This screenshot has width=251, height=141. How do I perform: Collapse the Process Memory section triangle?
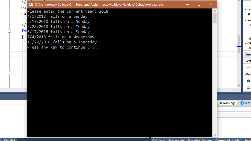[246, 20]
